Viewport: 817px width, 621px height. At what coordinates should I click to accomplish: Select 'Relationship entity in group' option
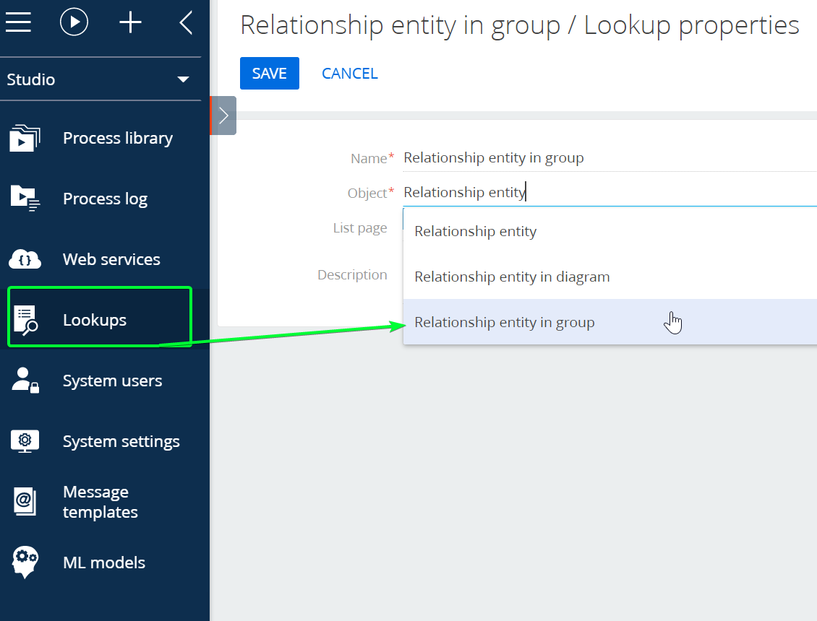tap(610, 321)
